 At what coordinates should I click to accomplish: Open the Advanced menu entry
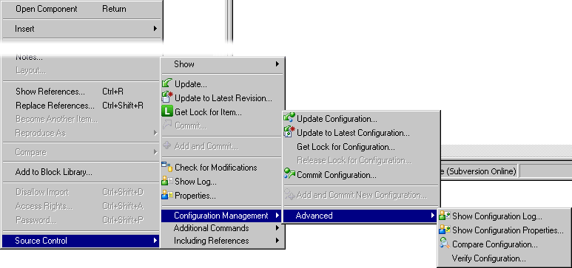[x=360, y=216]
